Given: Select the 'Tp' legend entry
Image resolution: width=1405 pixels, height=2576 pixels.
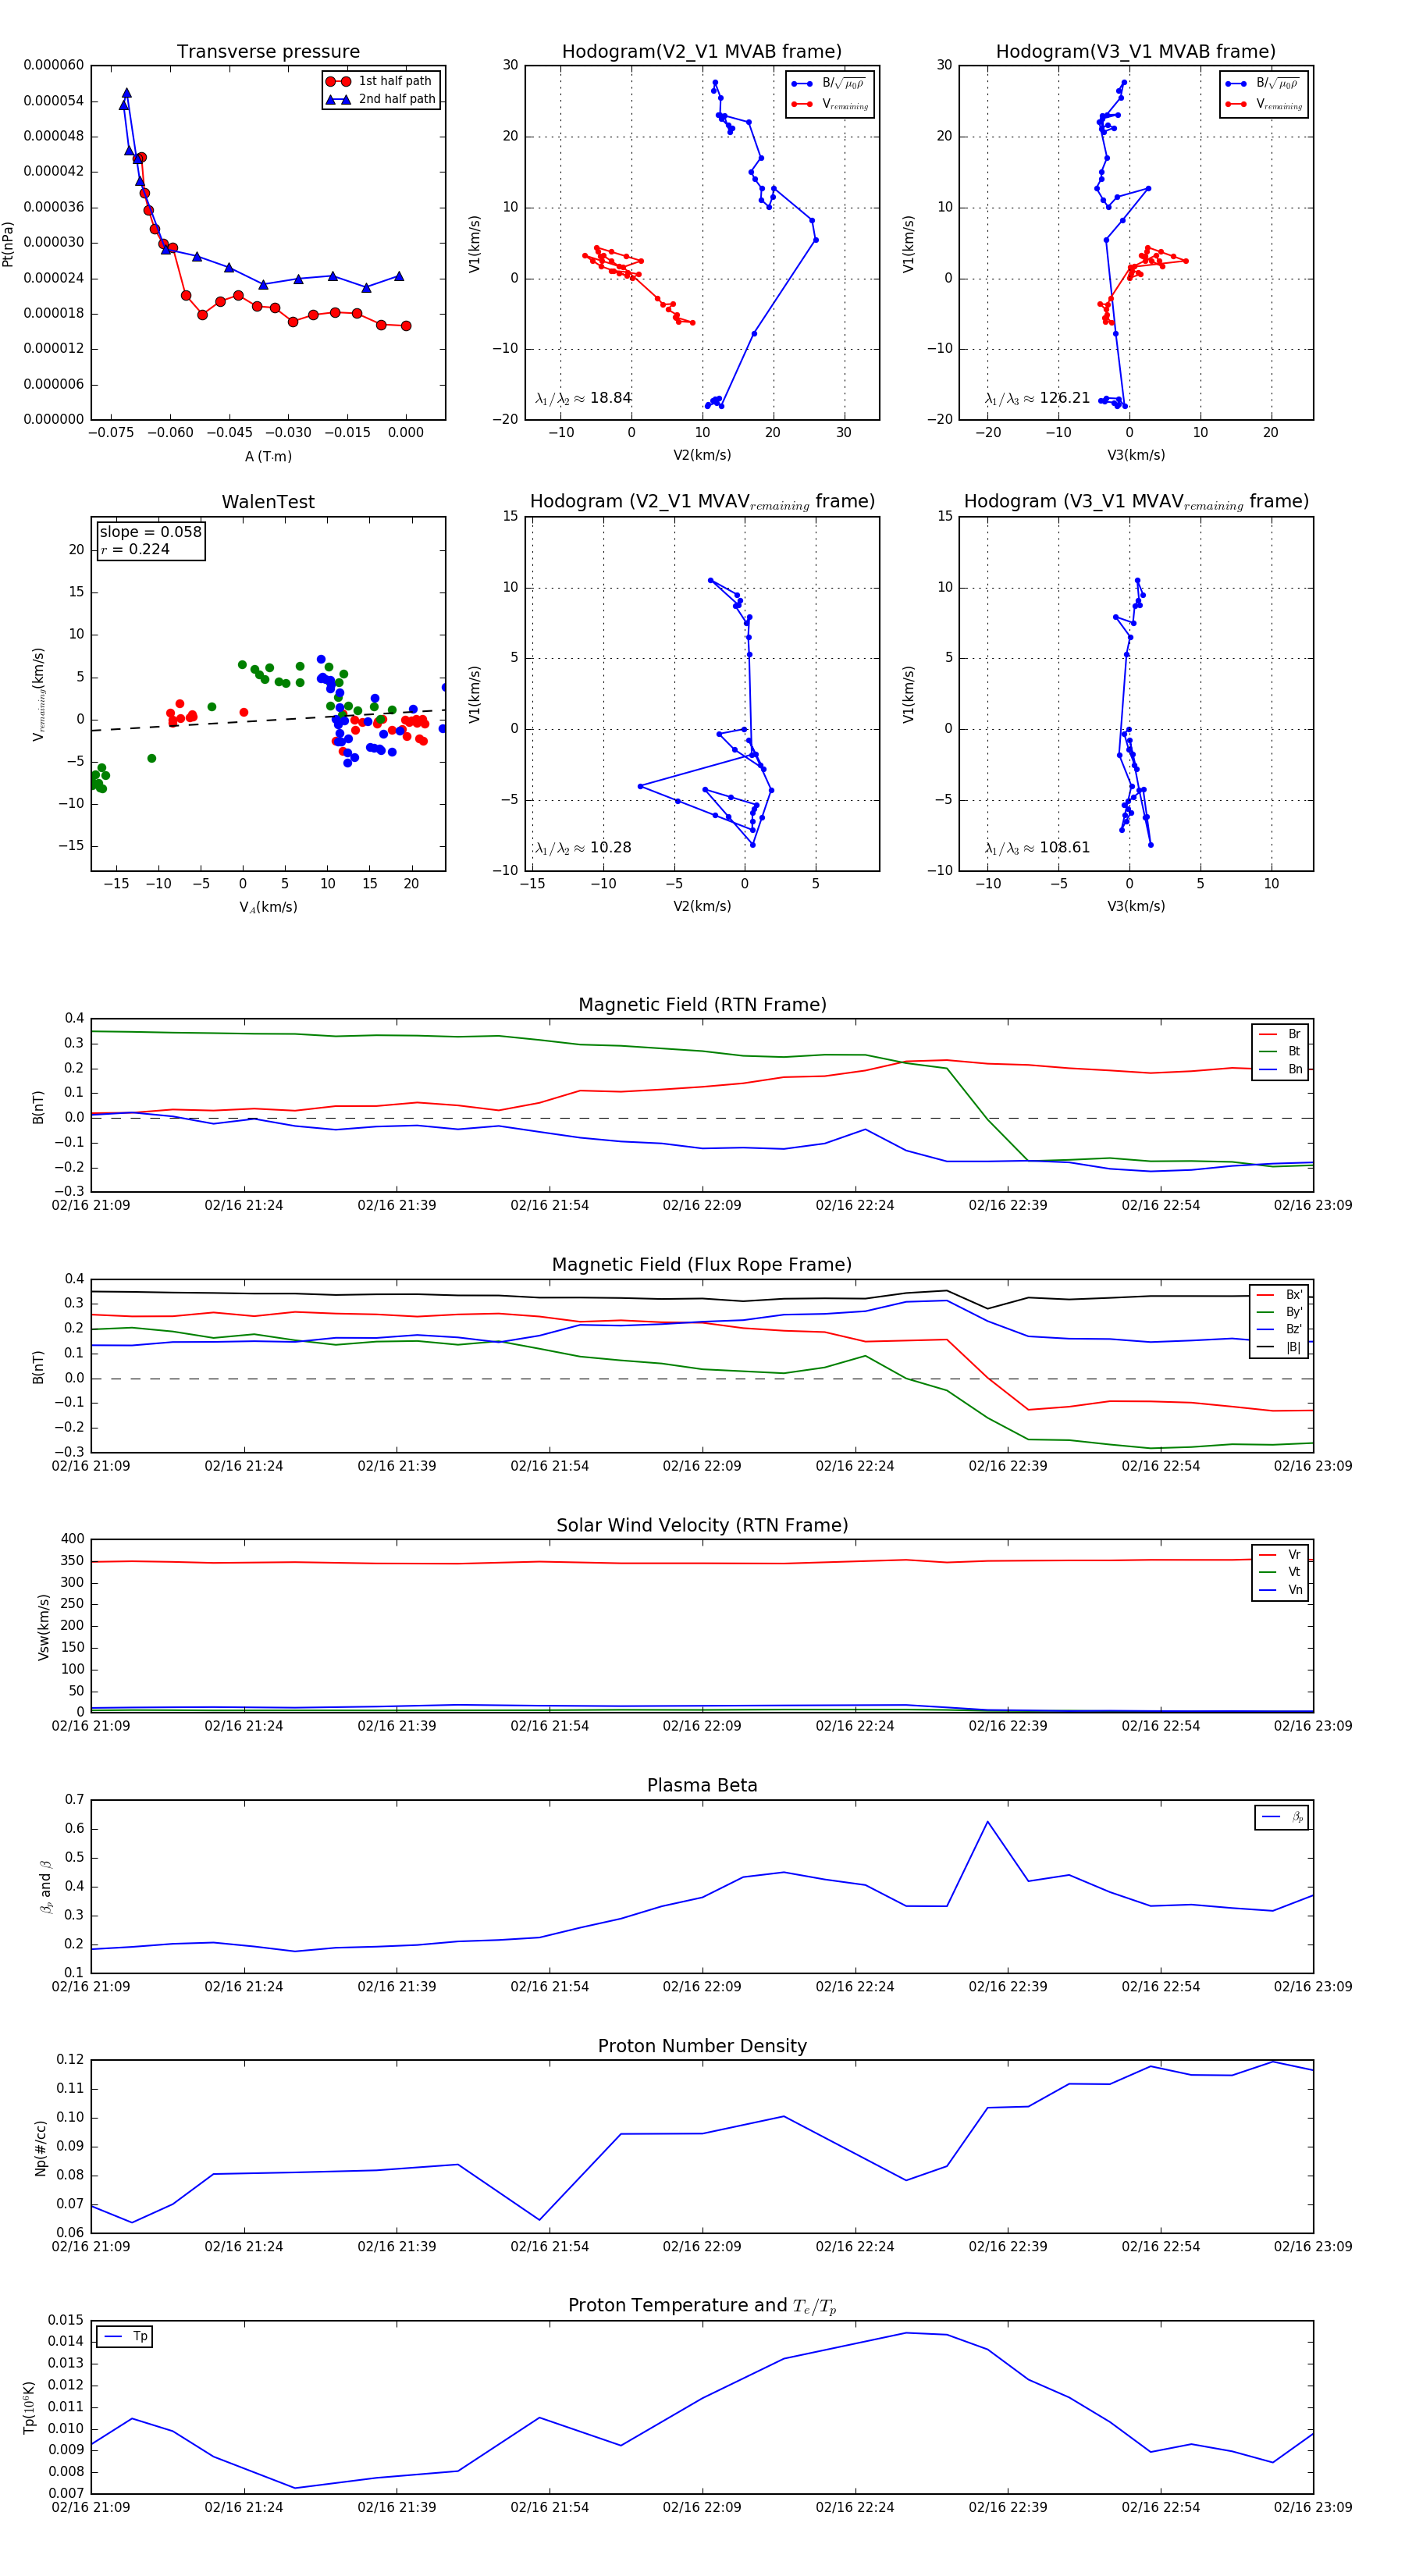Looking at the screenshot, I should 126,2337.
